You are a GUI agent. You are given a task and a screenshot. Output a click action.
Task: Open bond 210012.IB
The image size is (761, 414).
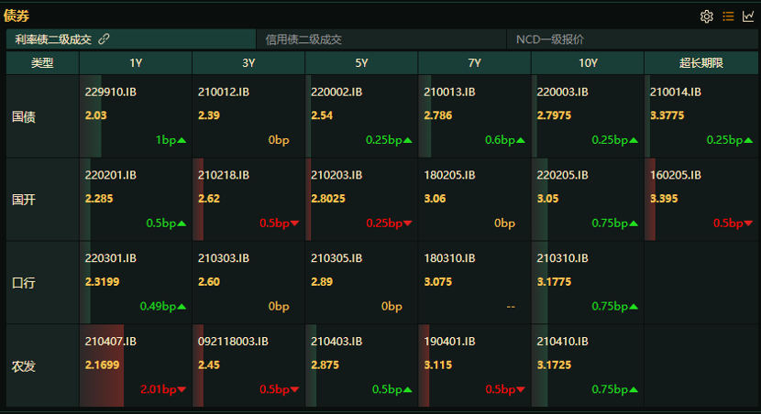tap(224, 93)
